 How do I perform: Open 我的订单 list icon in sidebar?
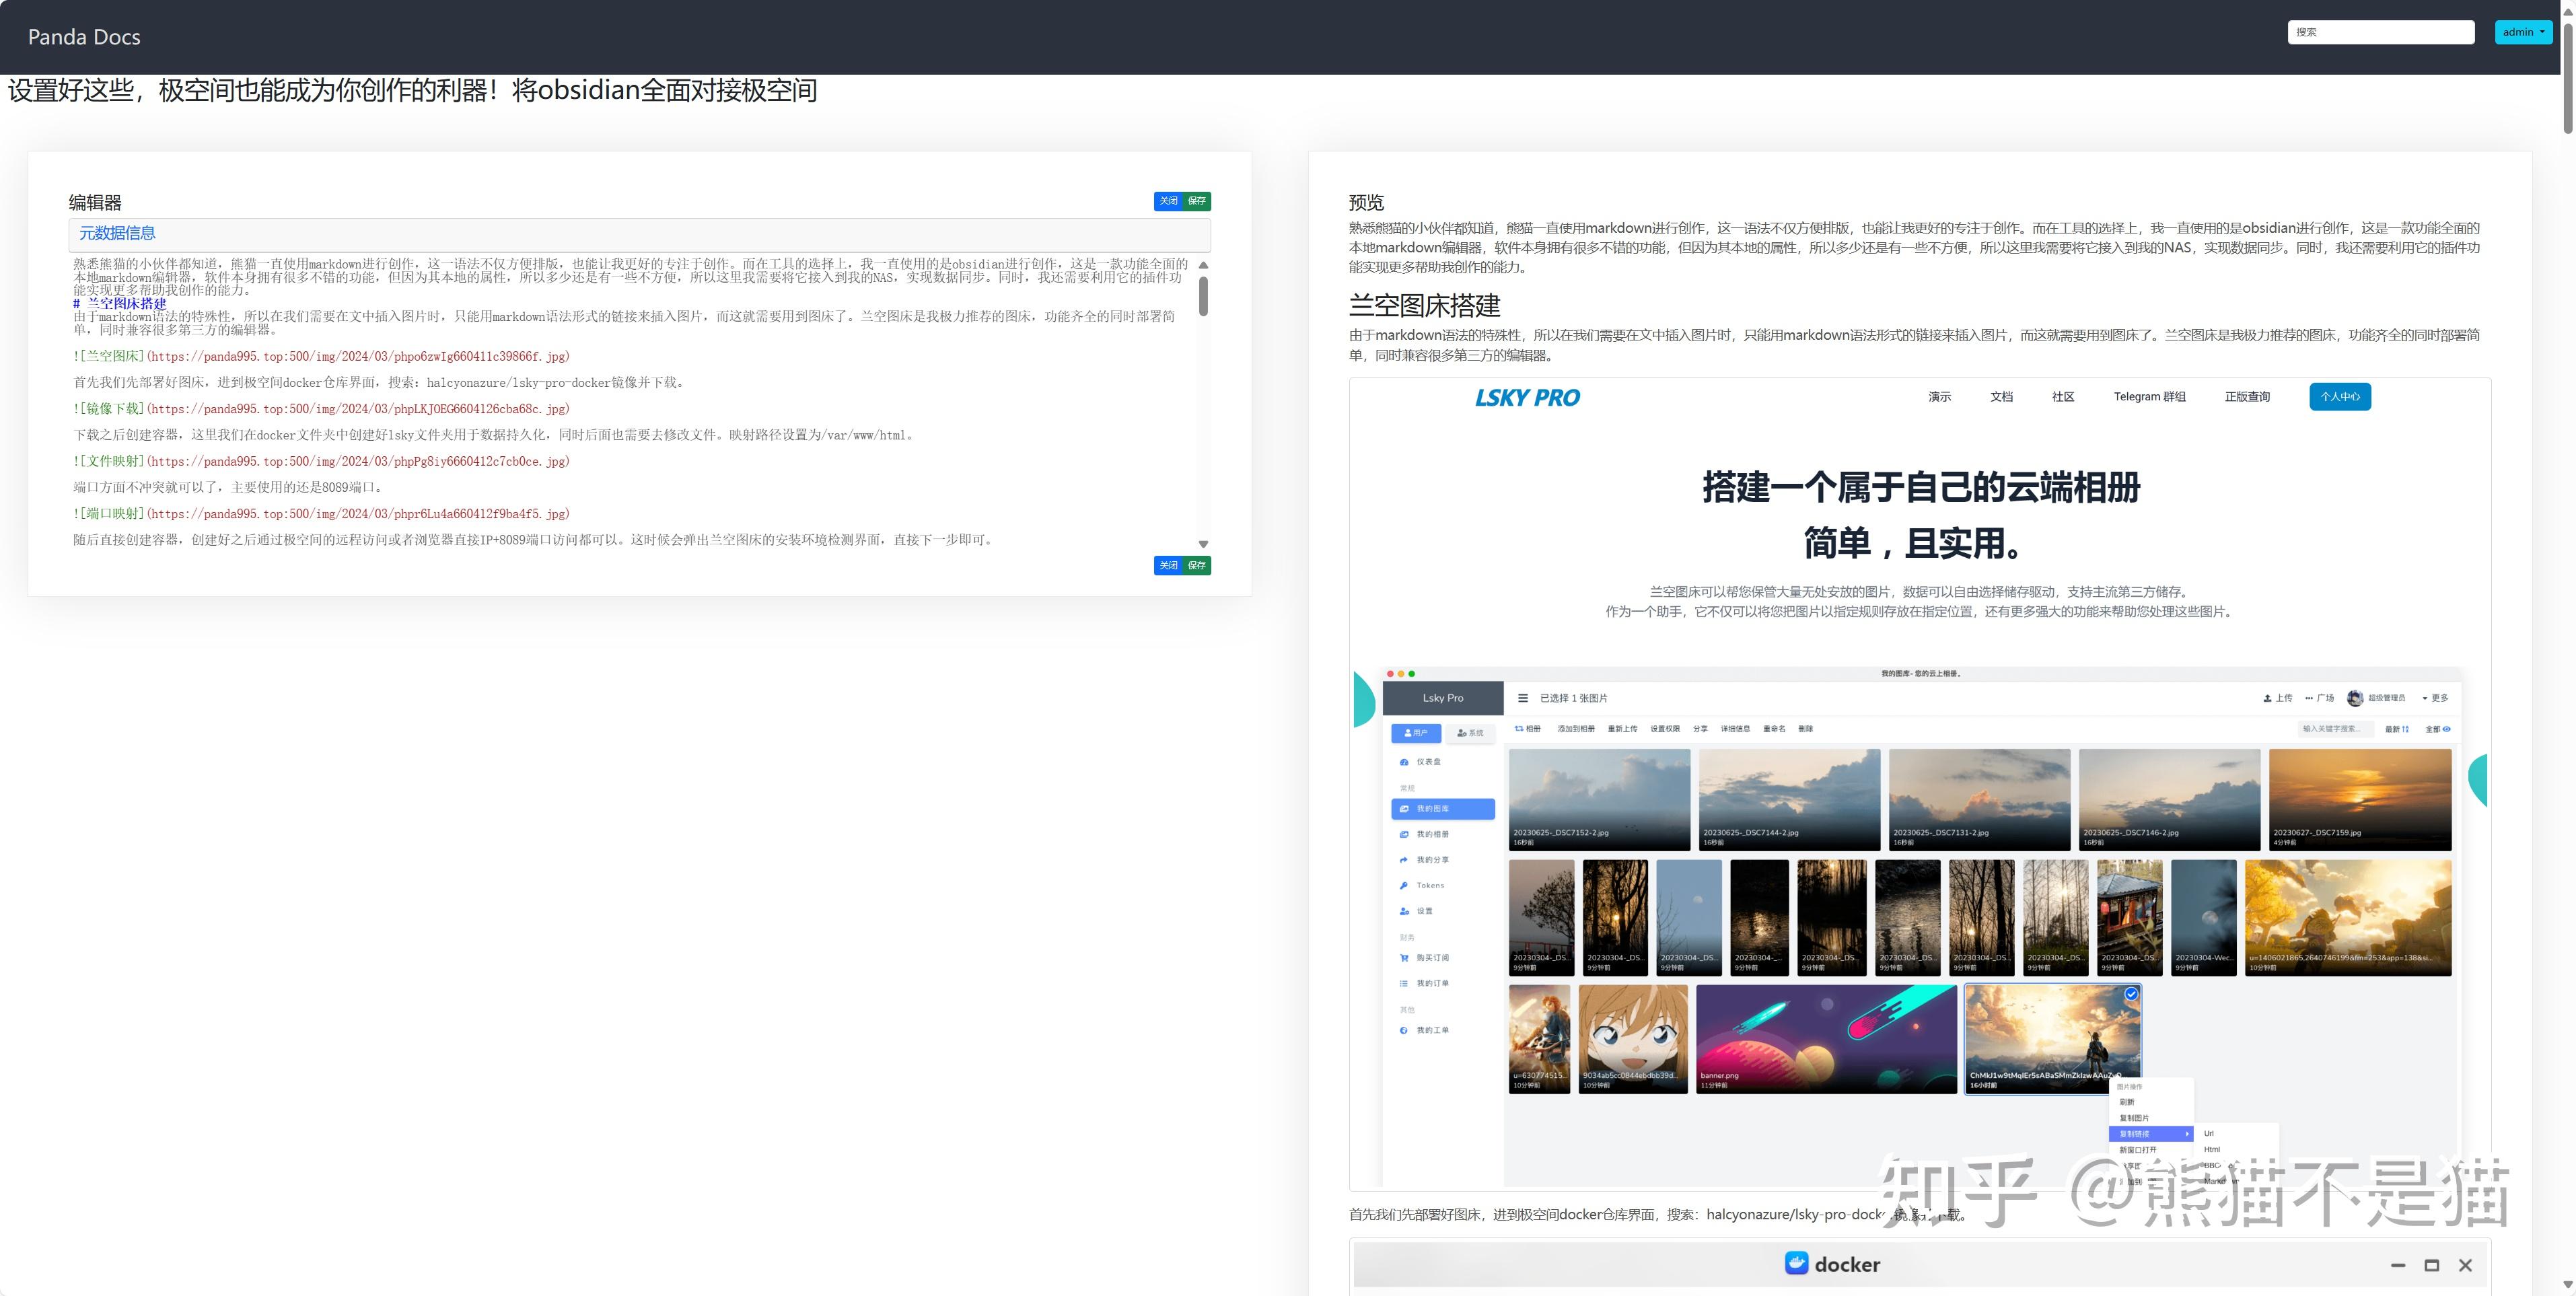pos(1404,983)
